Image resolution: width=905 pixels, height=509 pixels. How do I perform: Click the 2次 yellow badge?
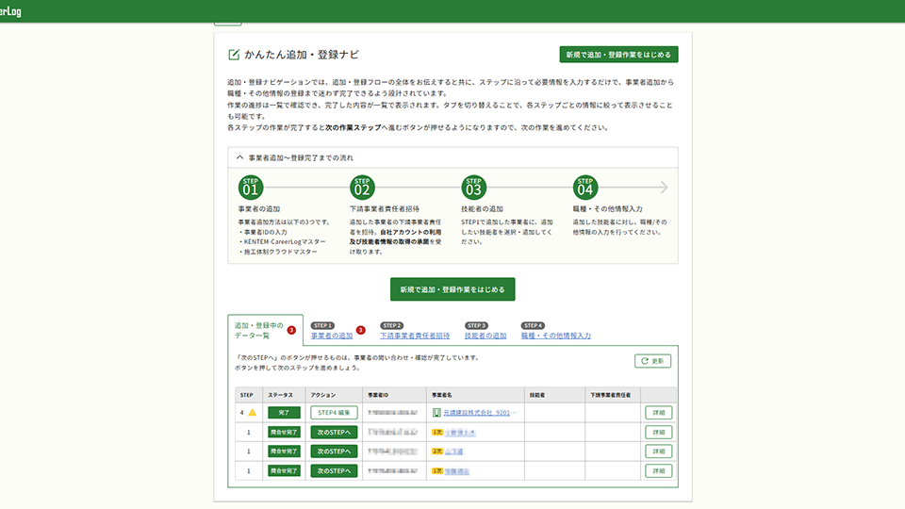(x=437, y=452)
